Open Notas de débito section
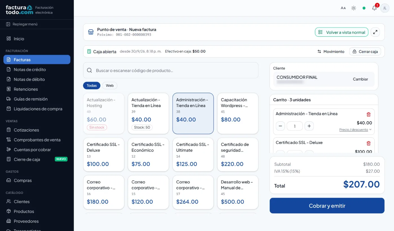The image size is (394, 231). click(x=37, y=79)
